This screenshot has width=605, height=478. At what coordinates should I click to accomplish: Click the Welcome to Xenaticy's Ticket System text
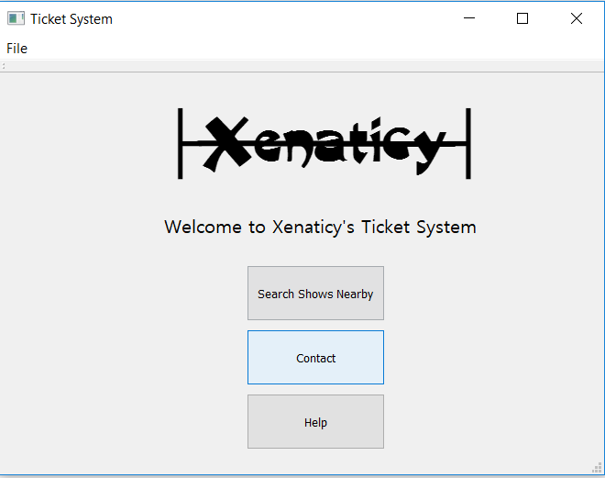(320, 227)
